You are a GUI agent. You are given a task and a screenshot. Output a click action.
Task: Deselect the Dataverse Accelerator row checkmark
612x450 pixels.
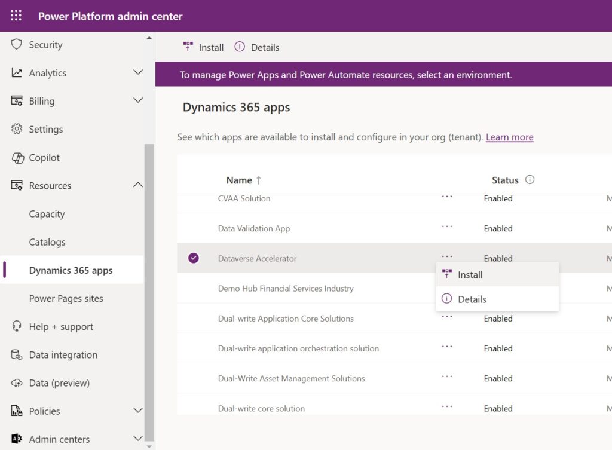coord(194,258)
